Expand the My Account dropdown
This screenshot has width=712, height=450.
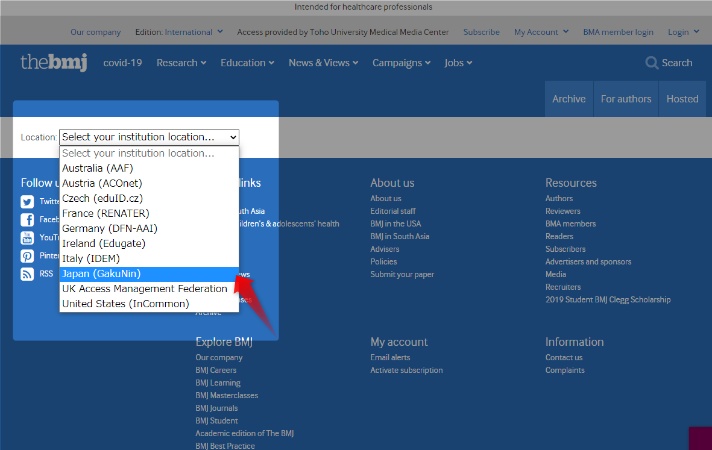[541, 32]
